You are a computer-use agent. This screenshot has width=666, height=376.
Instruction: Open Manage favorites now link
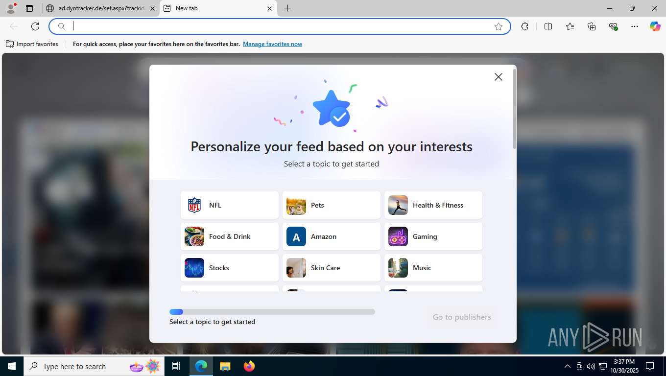[272, 44]
